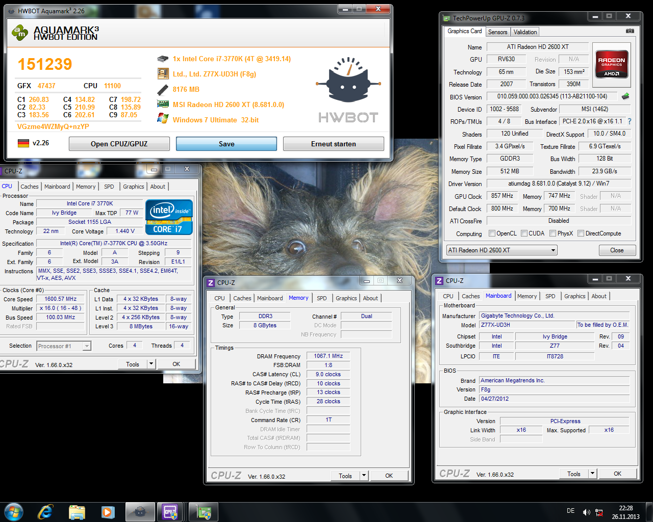653x522 pixels.
Task: Toggle the PhysX checkbox in GPU-Z
Action: click(552, 233)
